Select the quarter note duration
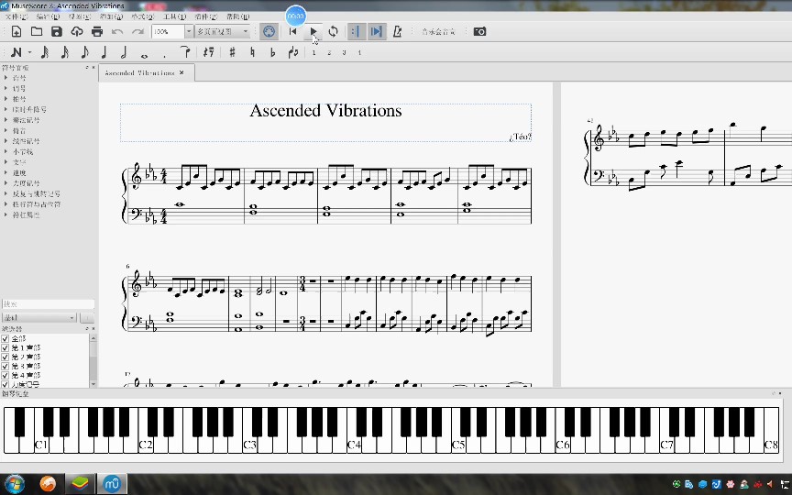Image resolution: width=792 pixels, height=495 pixels. [x=104, y=52]
